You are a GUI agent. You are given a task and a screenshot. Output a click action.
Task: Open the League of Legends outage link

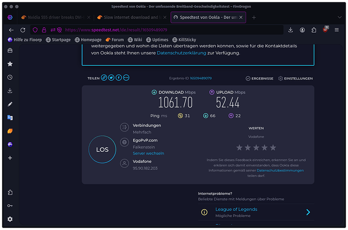[x=236, y=209]
